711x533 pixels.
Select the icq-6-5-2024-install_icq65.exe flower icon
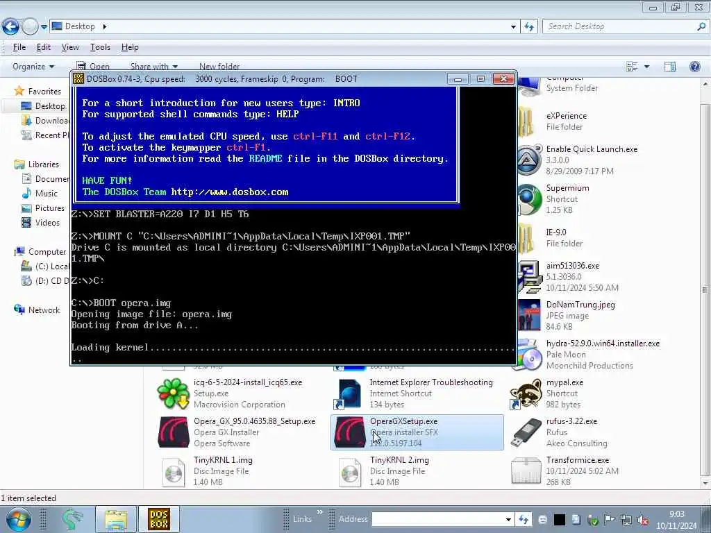(x=173, y=394)
